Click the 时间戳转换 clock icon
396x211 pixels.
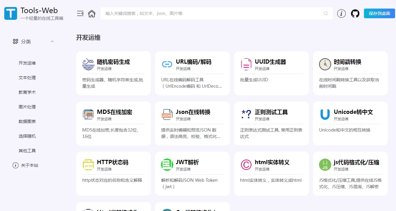click(x=325, y=64)
